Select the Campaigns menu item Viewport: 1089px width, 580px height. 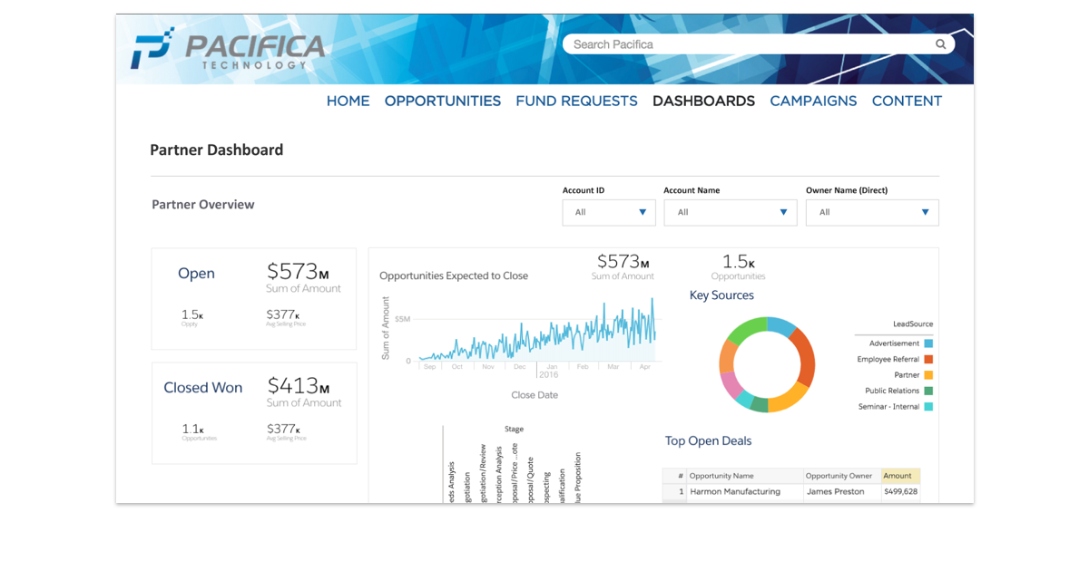[813, 101]
